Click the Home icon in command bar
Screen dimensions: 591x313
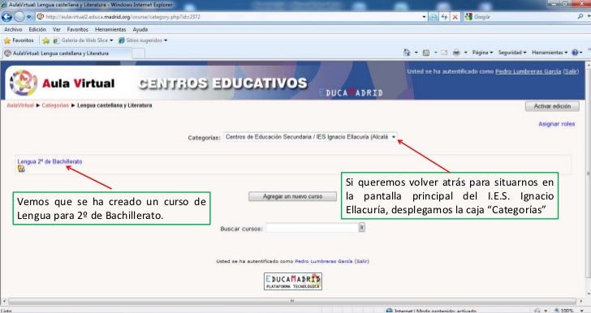[x=407, y=53]
